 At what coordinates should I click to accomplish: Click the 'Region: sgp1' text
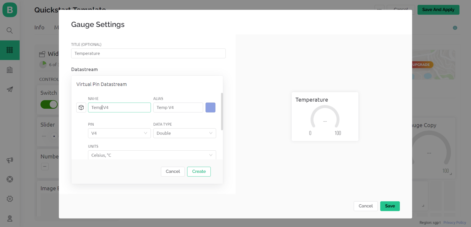[430, 223]
